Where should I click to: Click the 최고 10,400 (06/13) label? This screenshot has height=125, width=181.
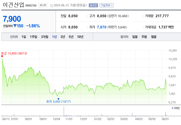14,53
